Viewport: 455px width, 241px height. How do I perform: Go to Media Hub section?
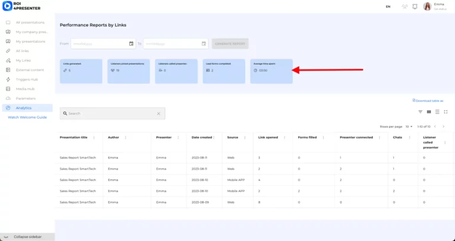coord(25,88)
